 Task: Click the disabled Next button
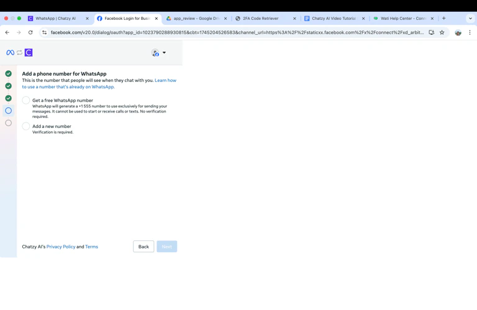tap(166, 247)
